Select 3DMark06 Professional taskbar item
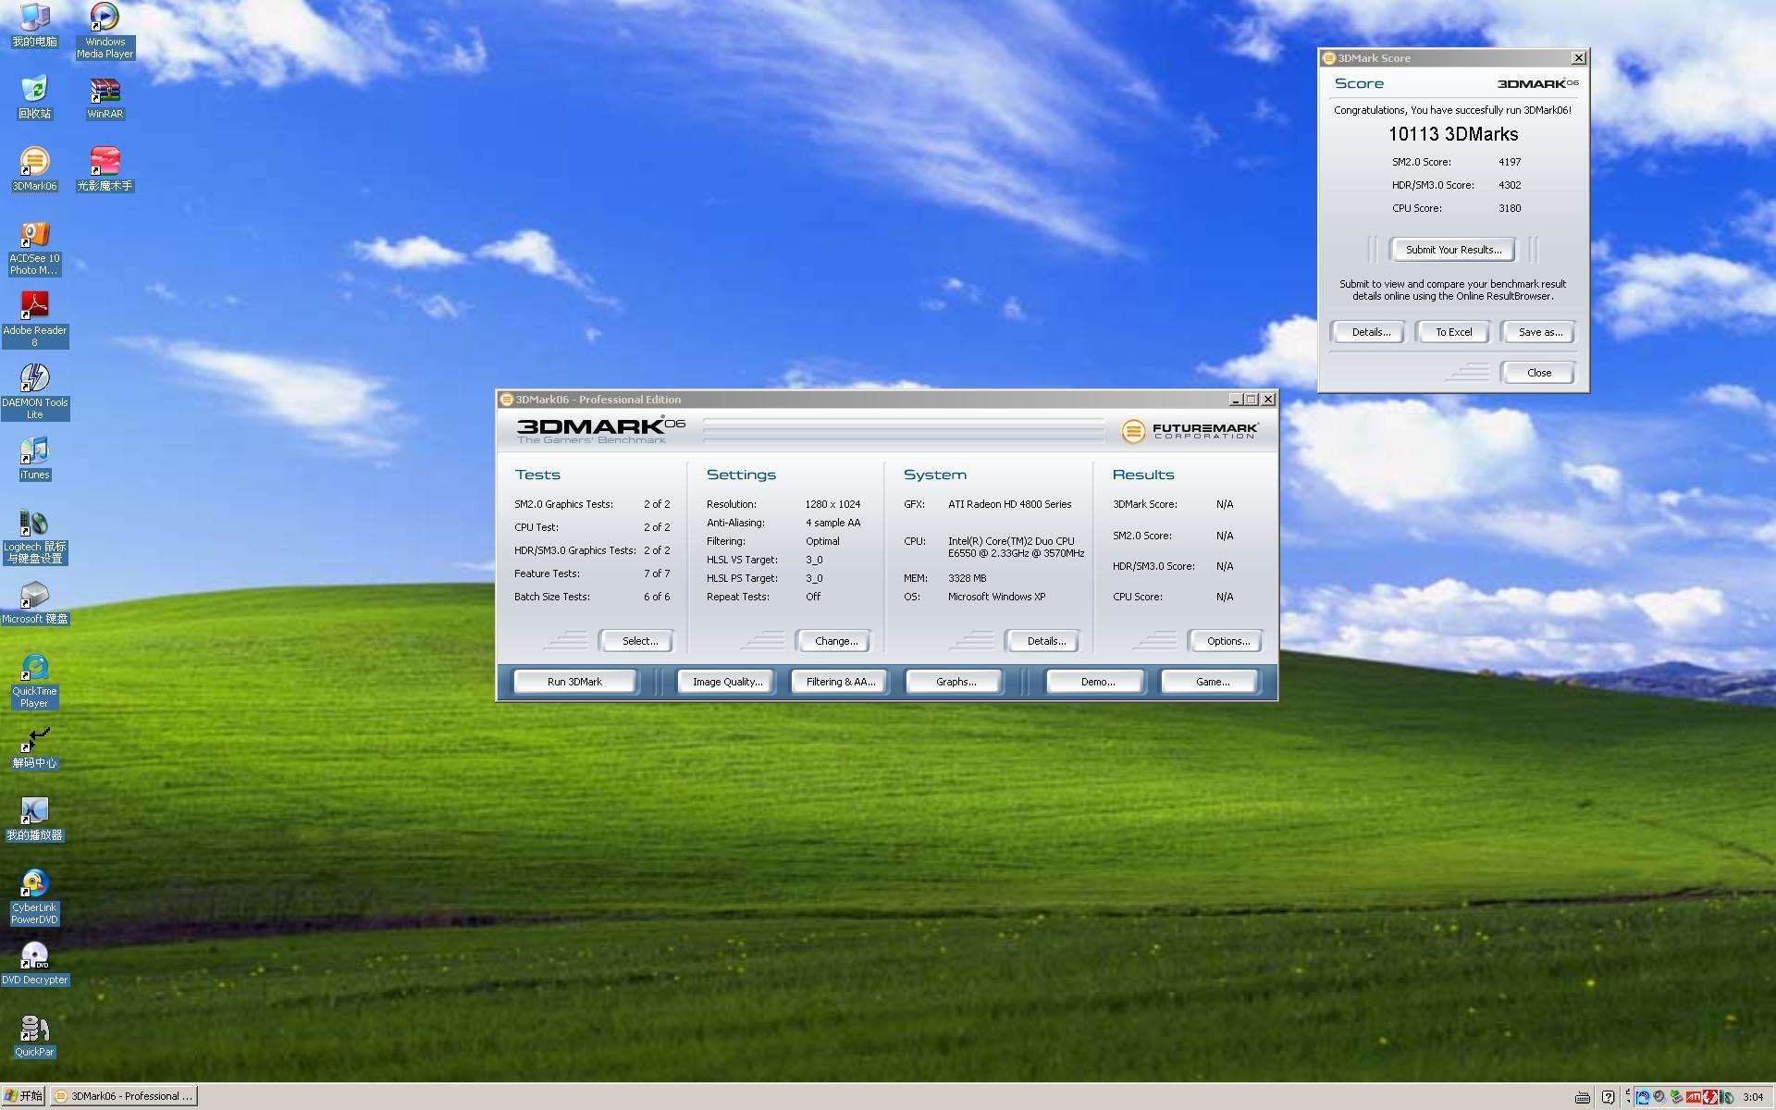This screenshot has width=1776, height=1110. (124, 1096)
